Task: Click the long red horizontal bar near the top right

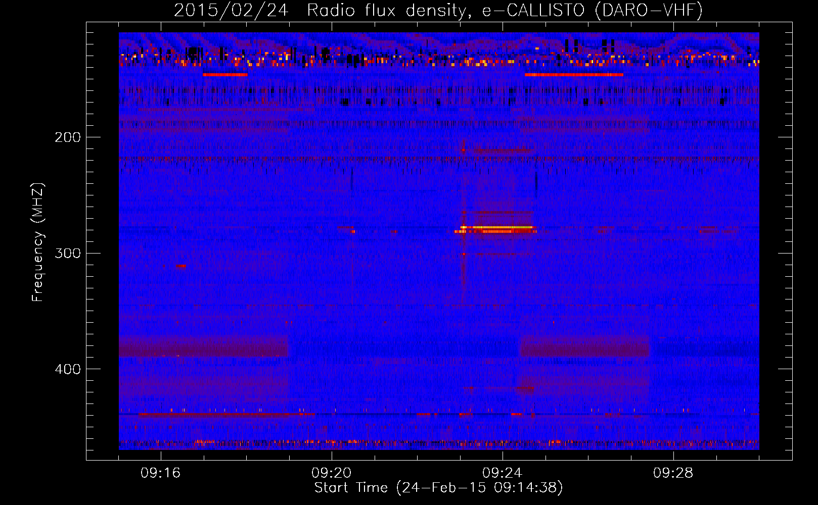Action: (574, 75)
